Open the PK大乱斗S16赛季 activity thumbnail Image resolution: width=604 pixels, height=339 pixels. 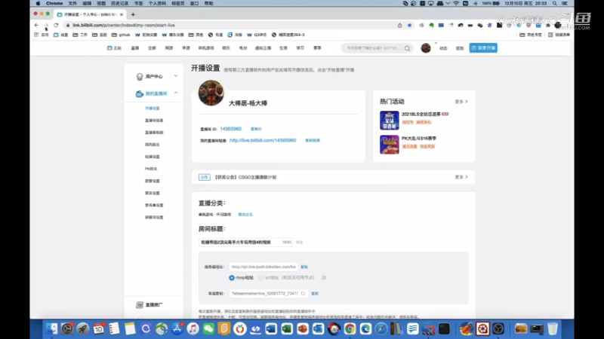tap(389, 145)
